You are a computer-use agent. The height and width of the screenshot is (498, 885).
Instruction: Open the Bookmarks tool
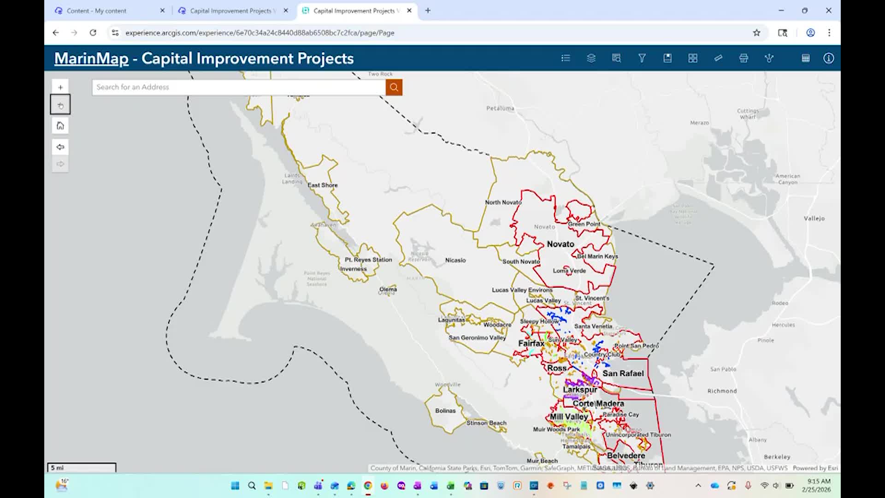(x=667, y=58)
